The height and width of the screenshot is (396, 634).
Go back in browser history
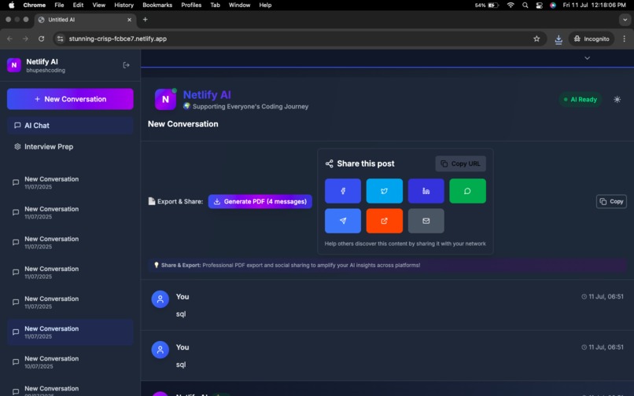coord(9,38)
